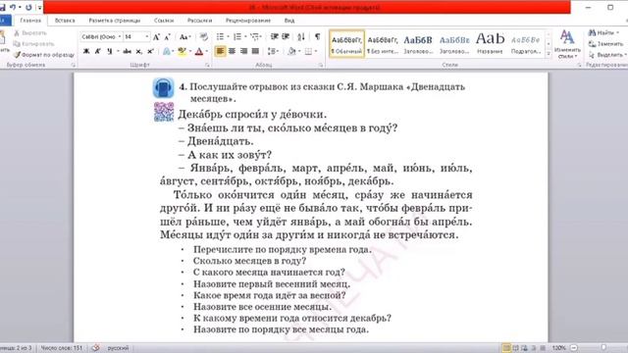628x353 pixels.
Task: Expand styles gallery more arrow
Action: pos(549,54)
